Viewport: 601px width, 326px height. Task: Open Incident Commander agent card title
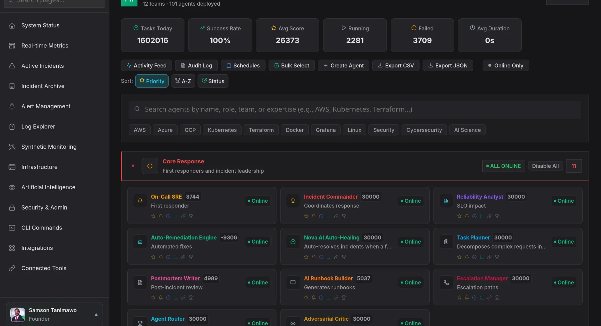click(331, 197)
